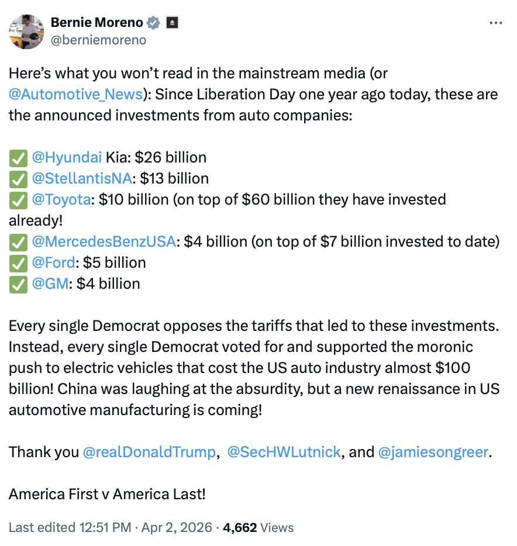517x546 pixels.
Task: Click the blue verified badge icon
Action: click(x=153, y=23)
